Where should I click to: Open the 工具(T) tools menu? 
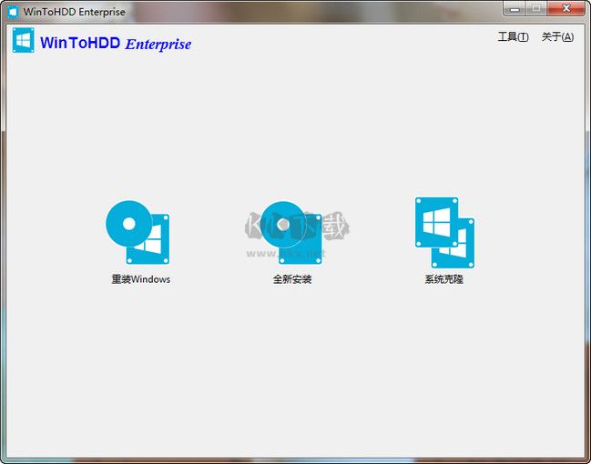[x=513, y=37]
